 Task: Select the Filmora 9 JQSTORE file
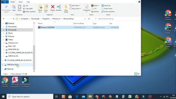coord(78,28)
